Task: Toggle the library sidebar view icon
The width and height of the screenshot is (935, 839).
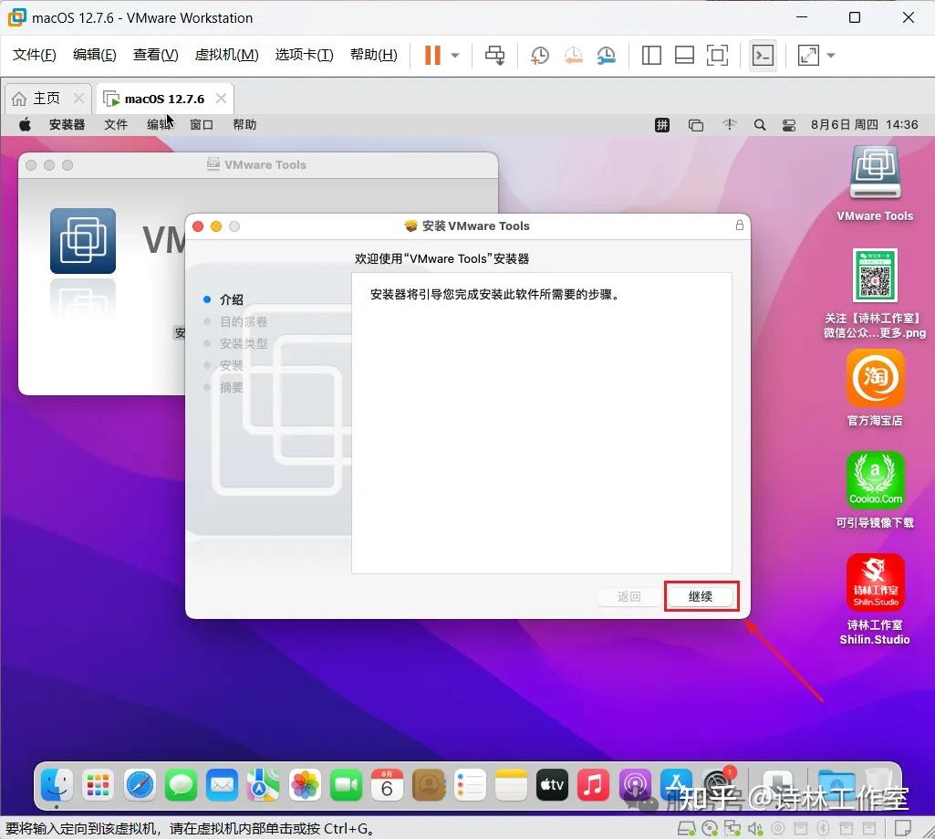Action: click(651, 56)
